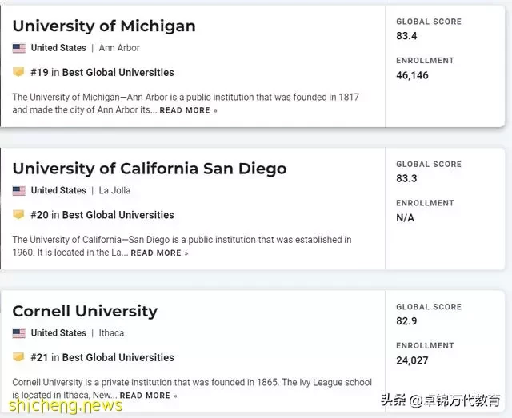Expand READ MORE in Michigan description

click(x=189, y=110)
